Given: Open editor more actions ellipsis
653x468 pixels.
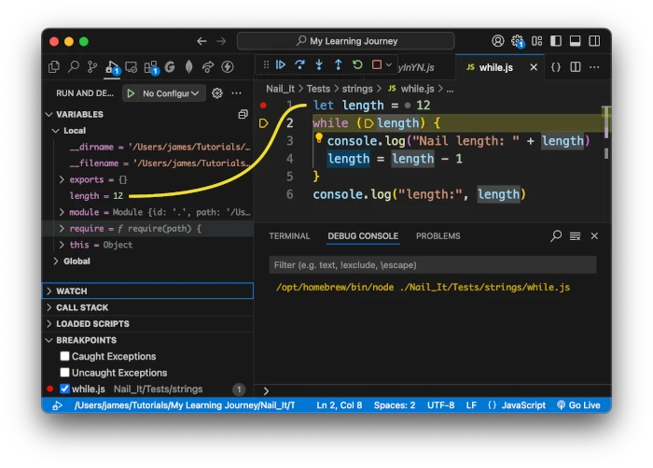Looking at the screenshot, I should 594,66.
